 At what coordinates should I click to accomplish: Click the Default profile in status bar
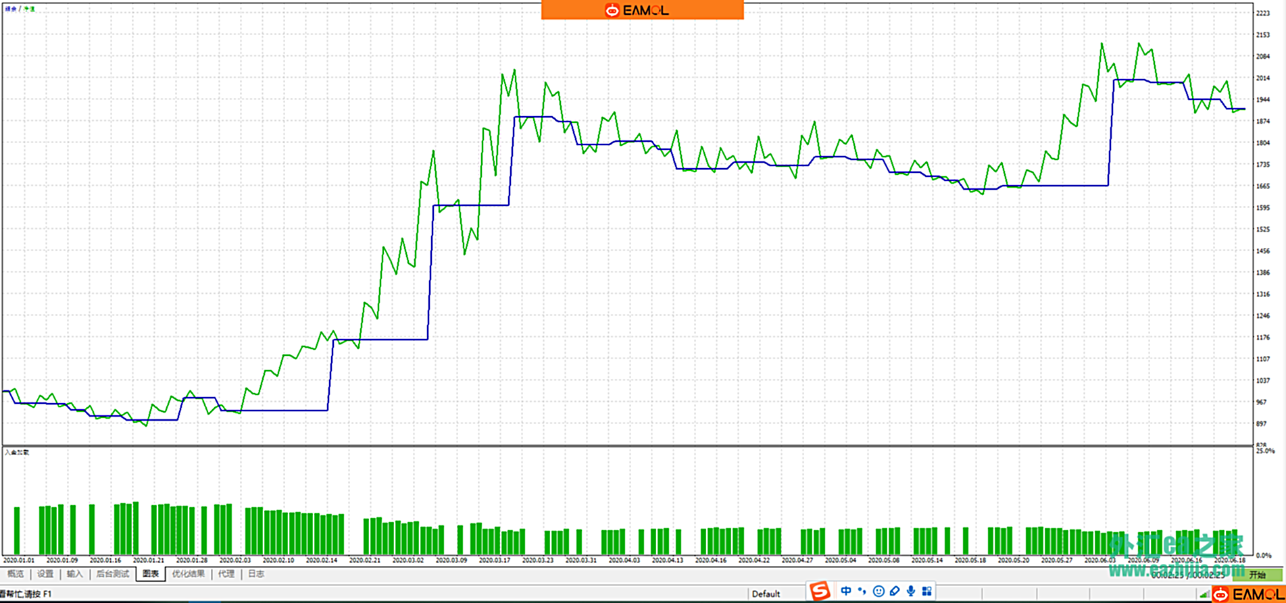(766, 594)
